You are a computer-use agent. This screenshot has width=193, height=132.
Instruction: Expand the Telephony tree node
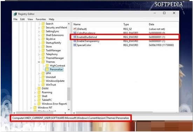click(39, 54)
